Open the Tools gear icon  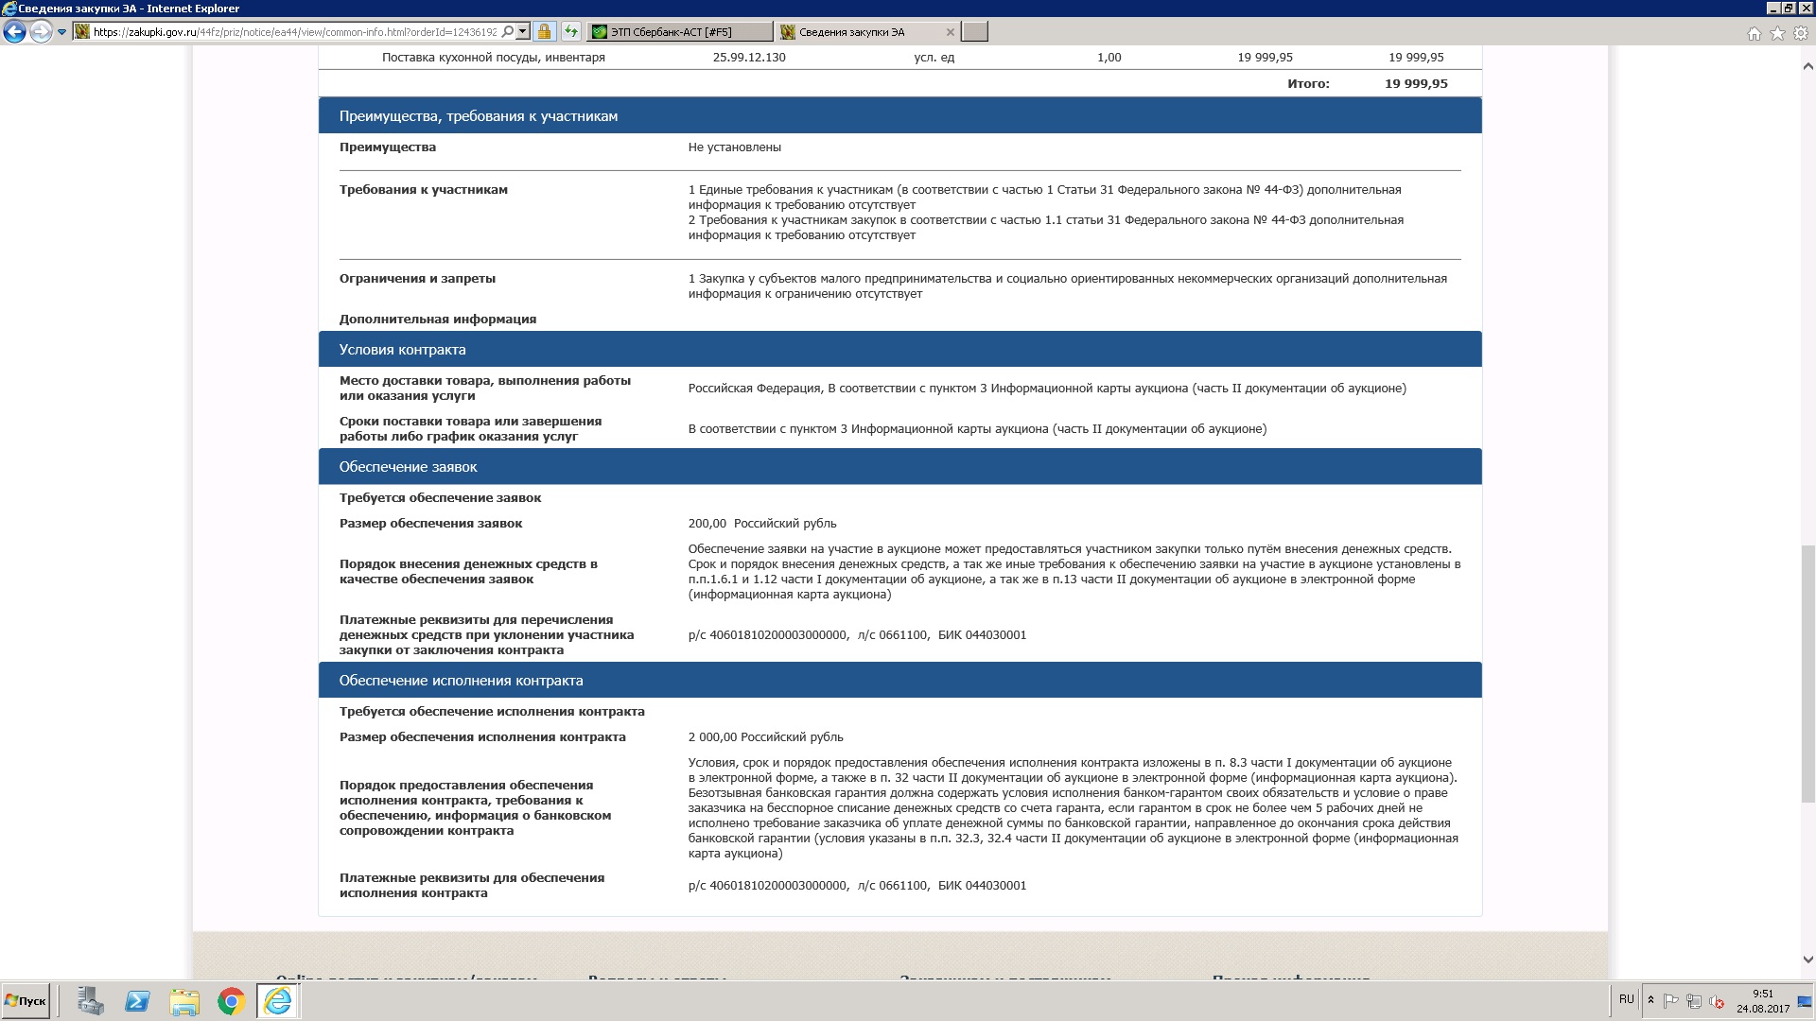click(x=1801, y=34)
